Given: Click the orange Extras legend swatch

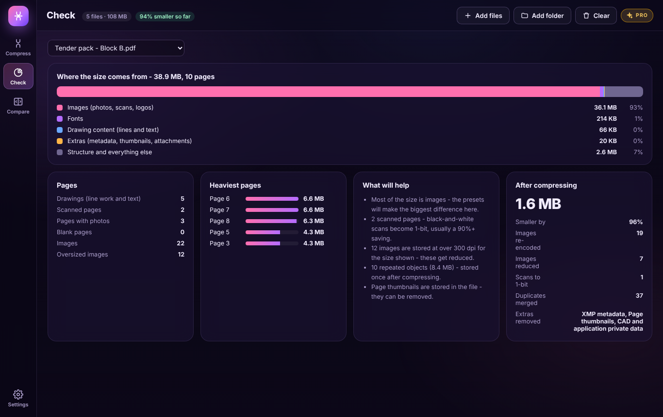Looking at the screenshot, I should [60, 141].
